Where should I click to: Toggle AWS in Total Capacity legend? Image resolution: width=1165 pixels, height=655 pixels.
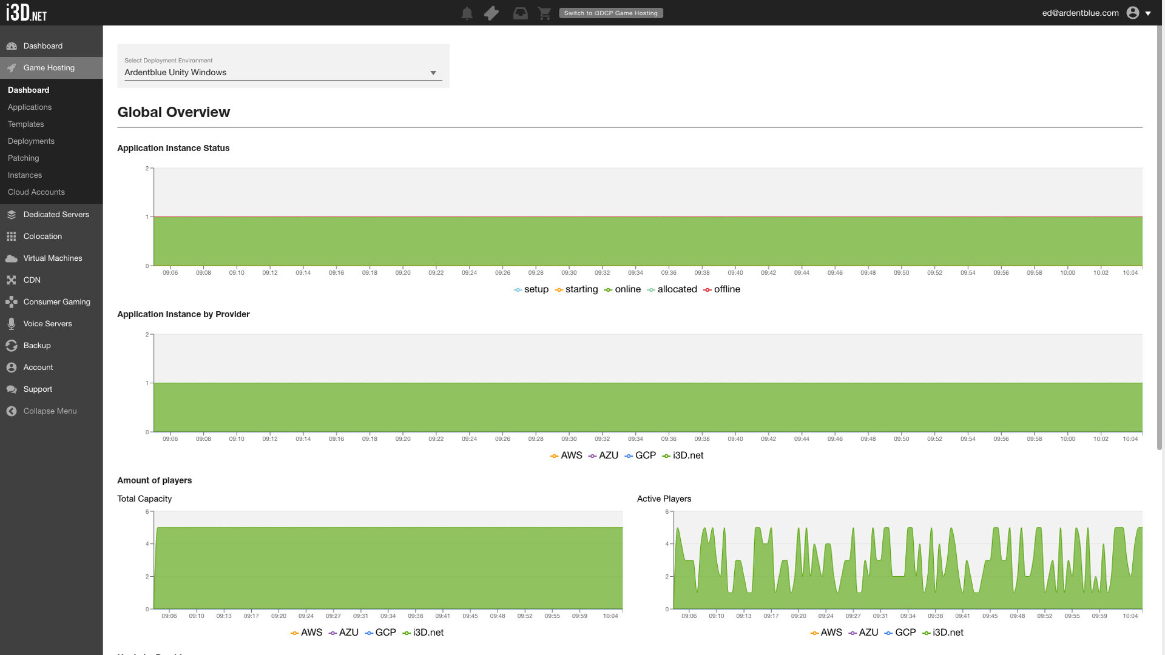pyautogui.click(x=306, y=633)
